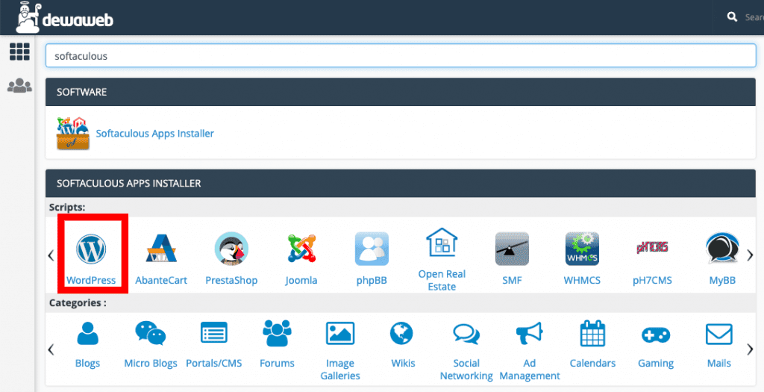This screenshot has width=764, height=392.
Task: Open the MyBB speech bubble icon
Action: 722,249
